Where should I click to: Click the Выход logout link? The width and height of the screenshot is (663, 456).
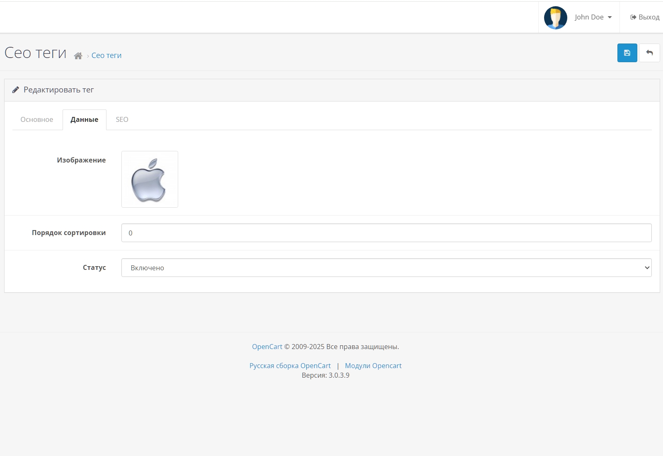click(x=645, y=17)
